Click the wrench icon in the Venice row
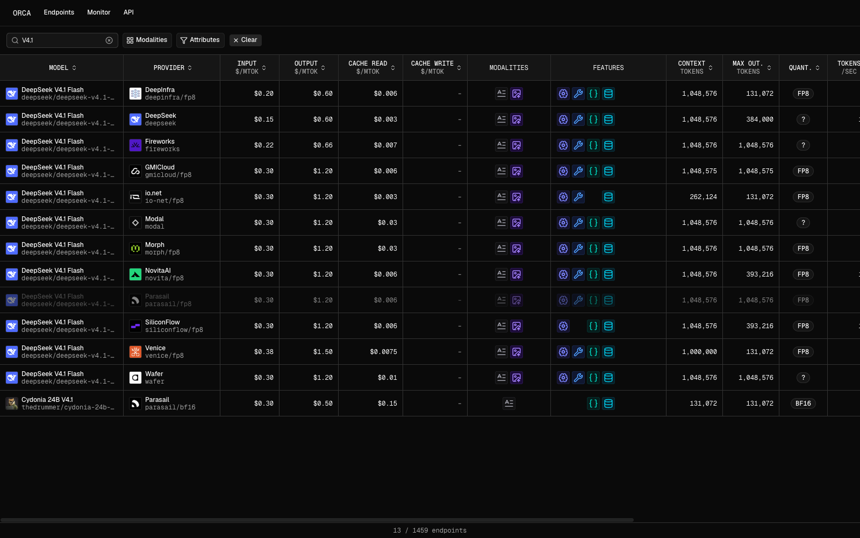 tap(578, 352)
